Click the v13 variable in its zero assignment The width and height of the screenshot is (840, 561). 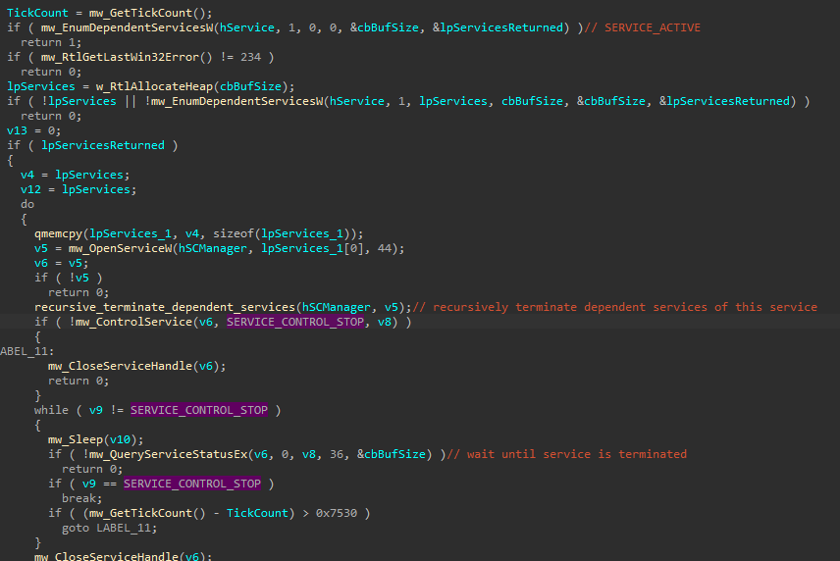(x=17, y=130)
